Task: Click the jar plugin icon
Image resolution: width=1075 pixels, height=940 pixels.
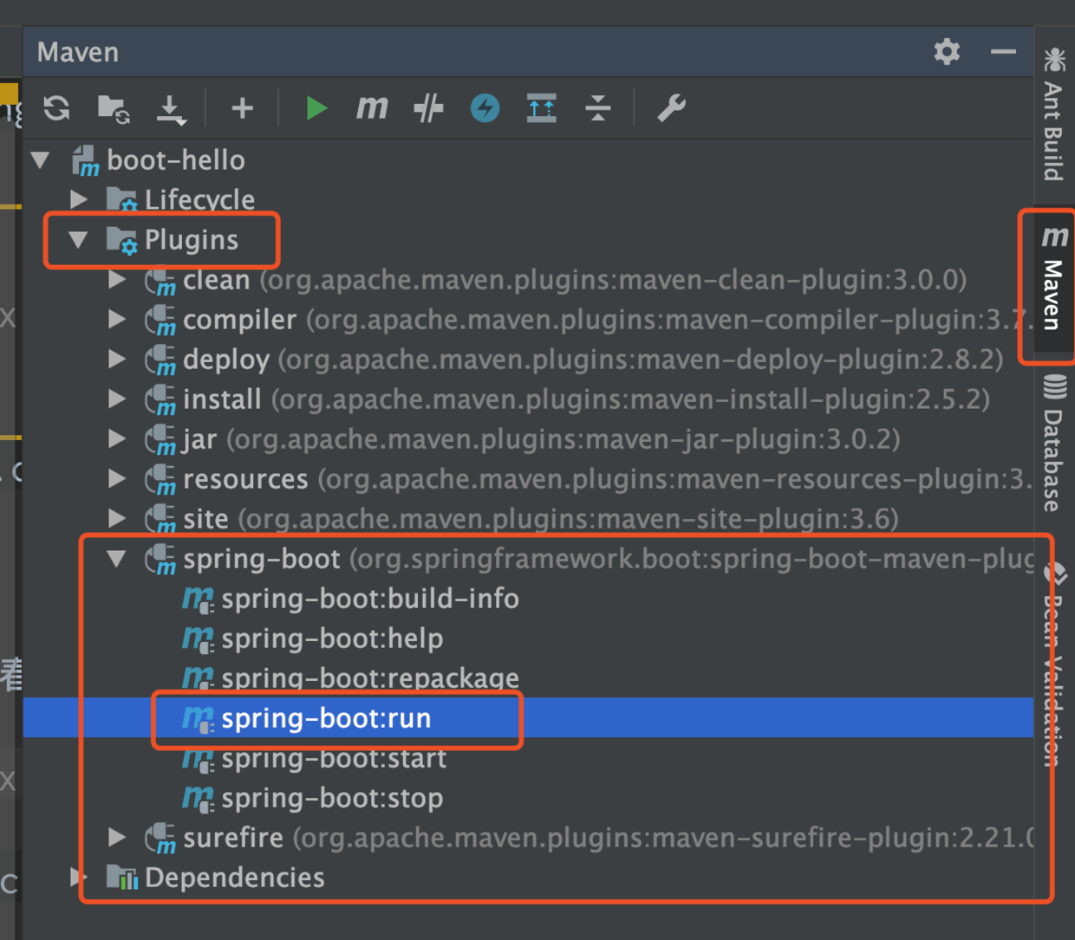Action: pyautogui.click(x=160, y=440)
